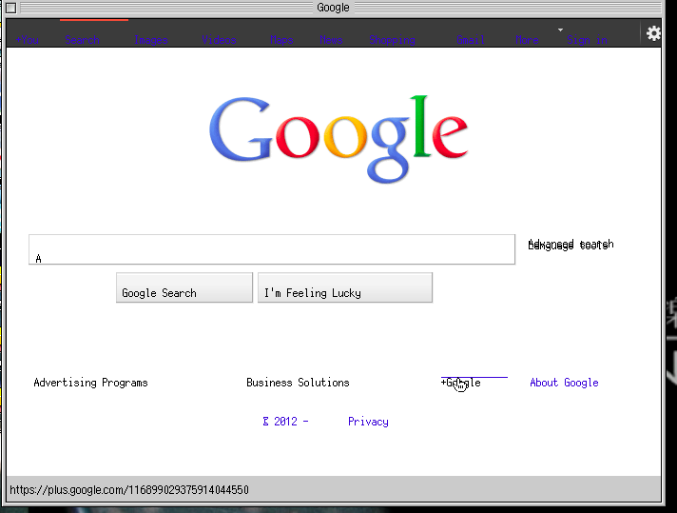Click the Google window title text
Image resolution: width=677 pixels, height=513 pixels.
tap(333, 8)
